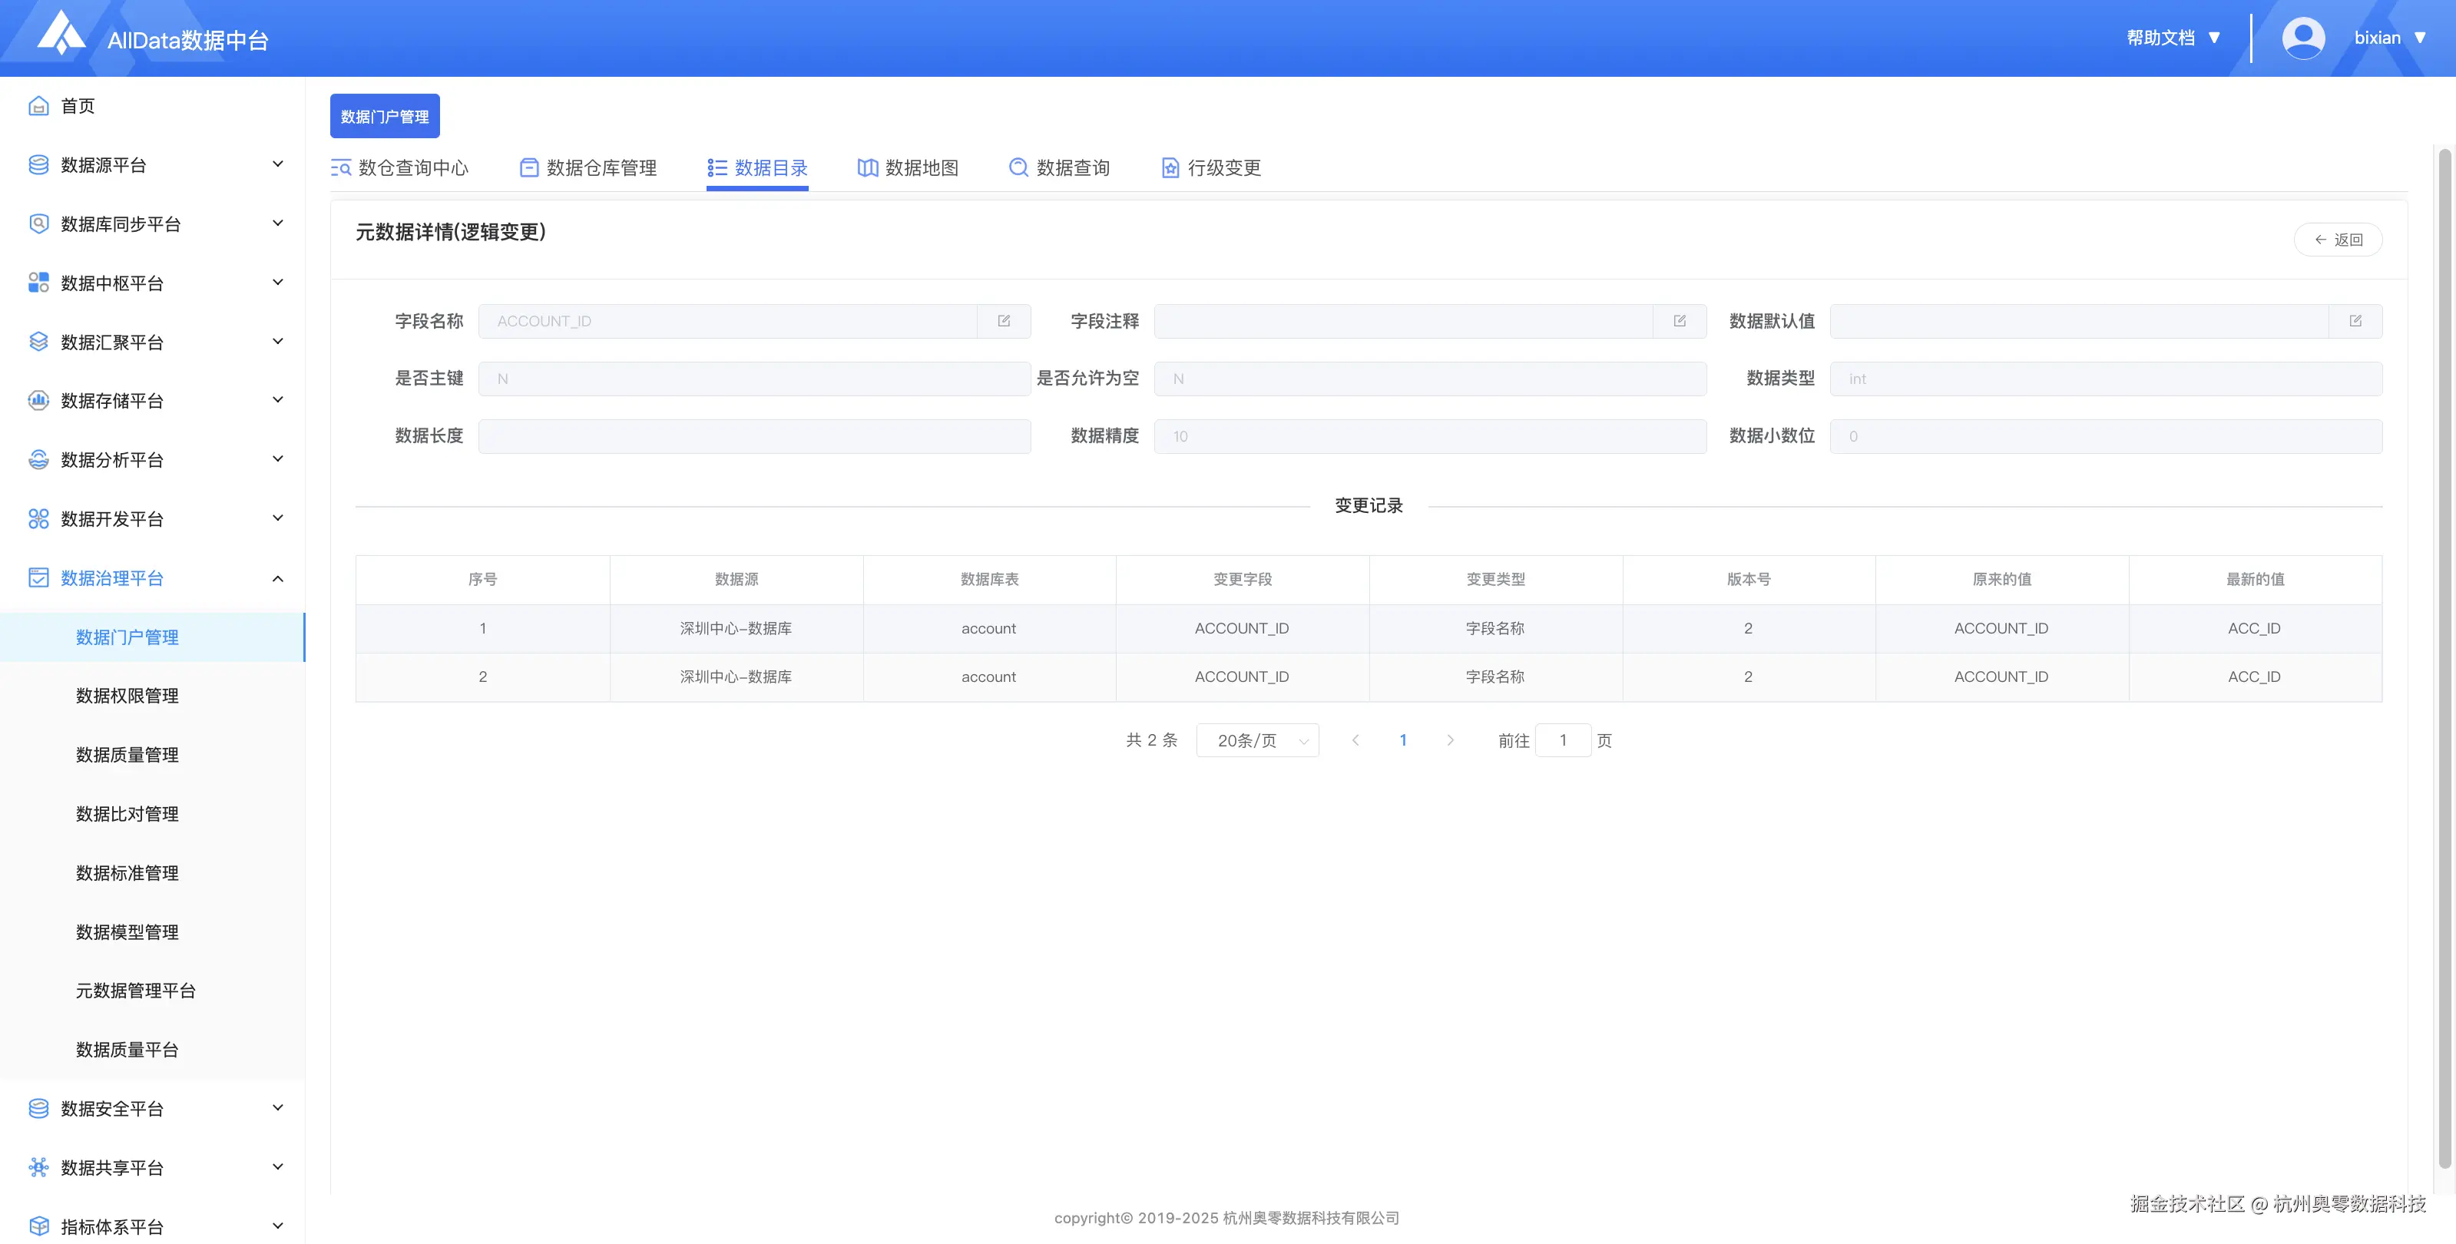Click the 返回 back button

[2338, 240]
